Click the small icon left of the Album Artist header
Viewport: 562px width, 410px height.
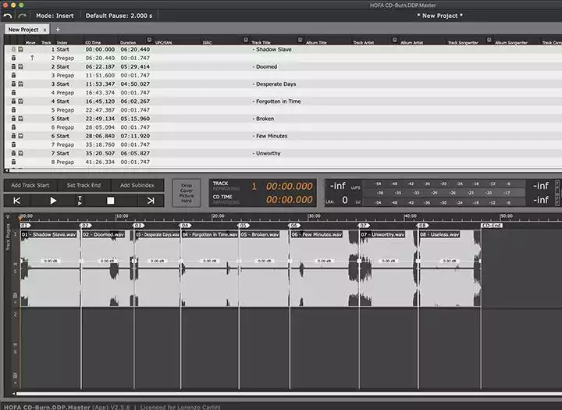click(x=395, y=40)
